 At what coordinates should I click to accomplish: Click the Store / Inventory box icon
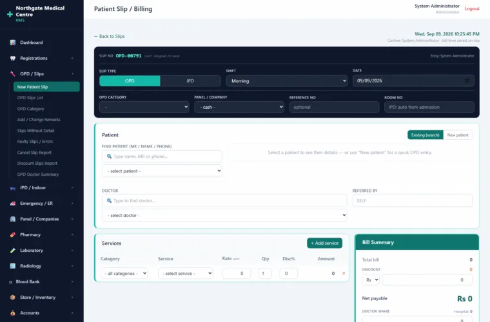coord(12,298)
